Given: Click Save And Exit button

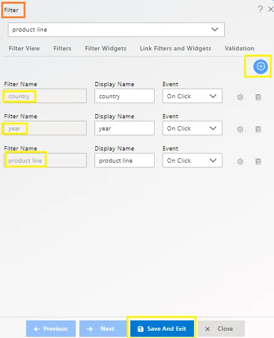Looking at the screenshot, I should click(x=162, y=328).
